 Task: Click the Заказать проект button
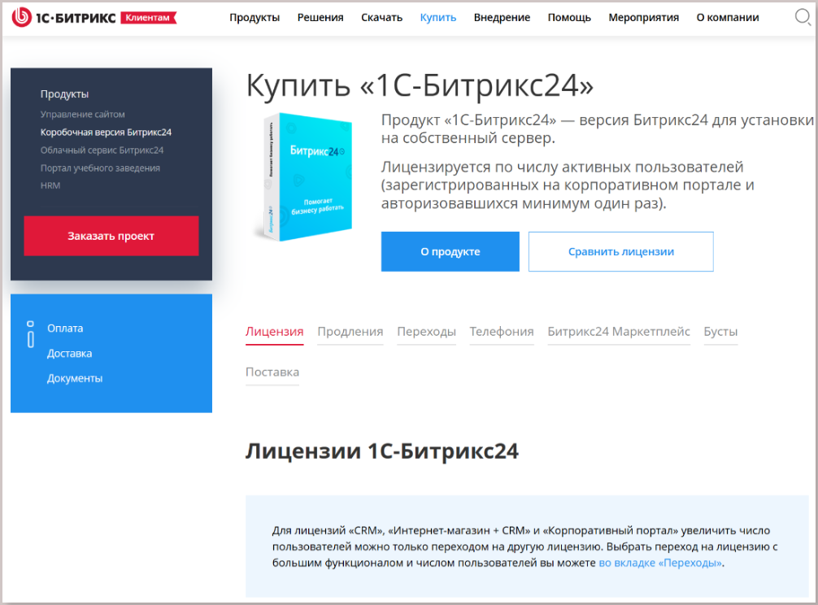[111, 236]
